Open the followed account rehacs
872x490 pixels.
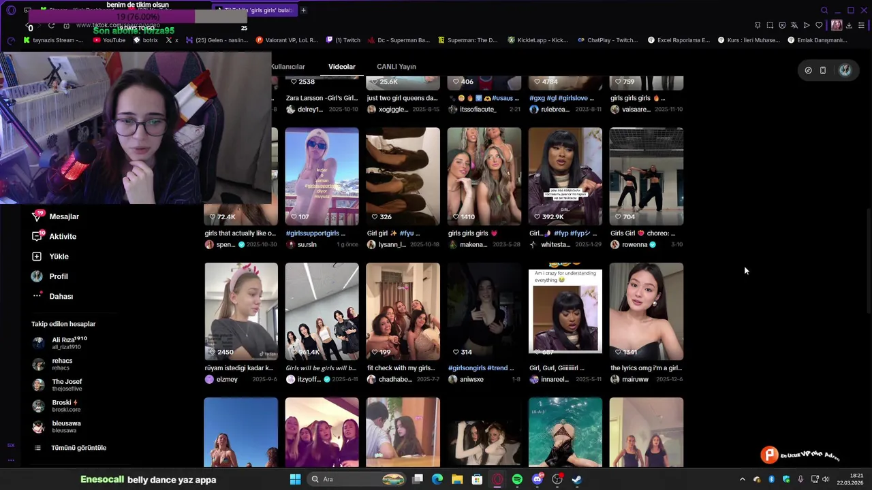(53, 364)
